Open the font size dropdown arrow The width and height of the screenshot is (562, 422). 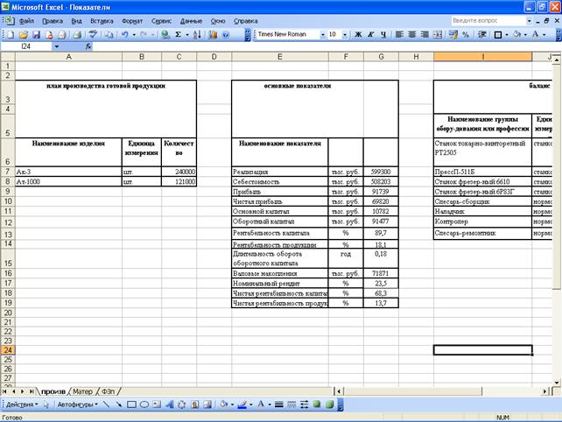coord(345,34)
